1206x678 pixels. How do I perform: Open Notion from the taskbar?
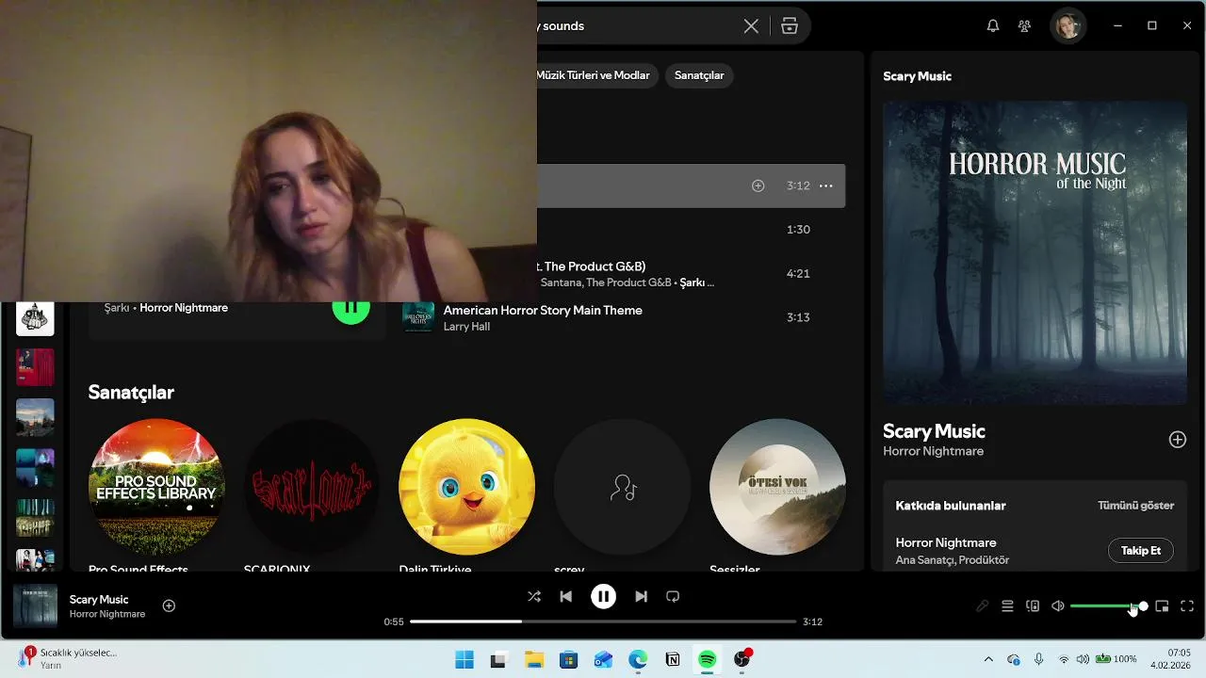point(673,659)
